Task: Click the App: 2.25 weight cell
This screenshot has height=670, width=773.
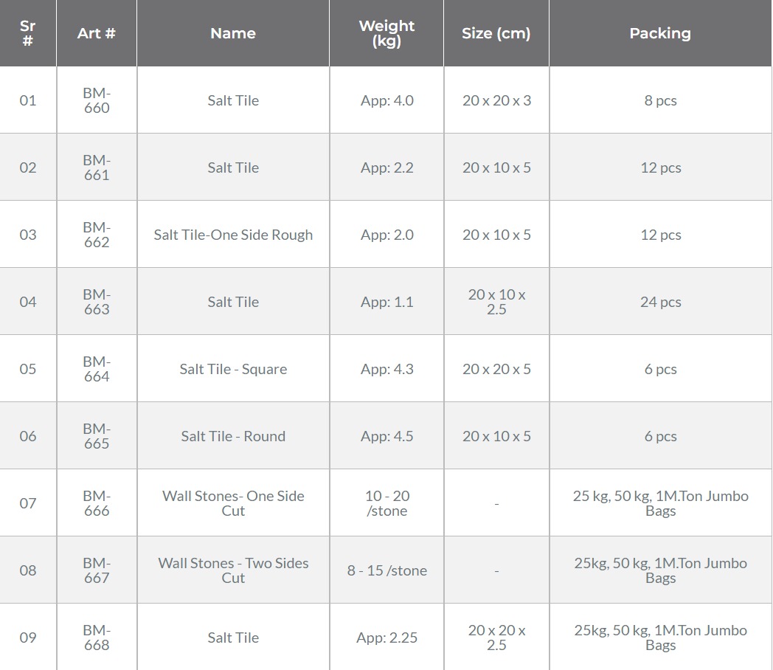Action: click(387, 637)
